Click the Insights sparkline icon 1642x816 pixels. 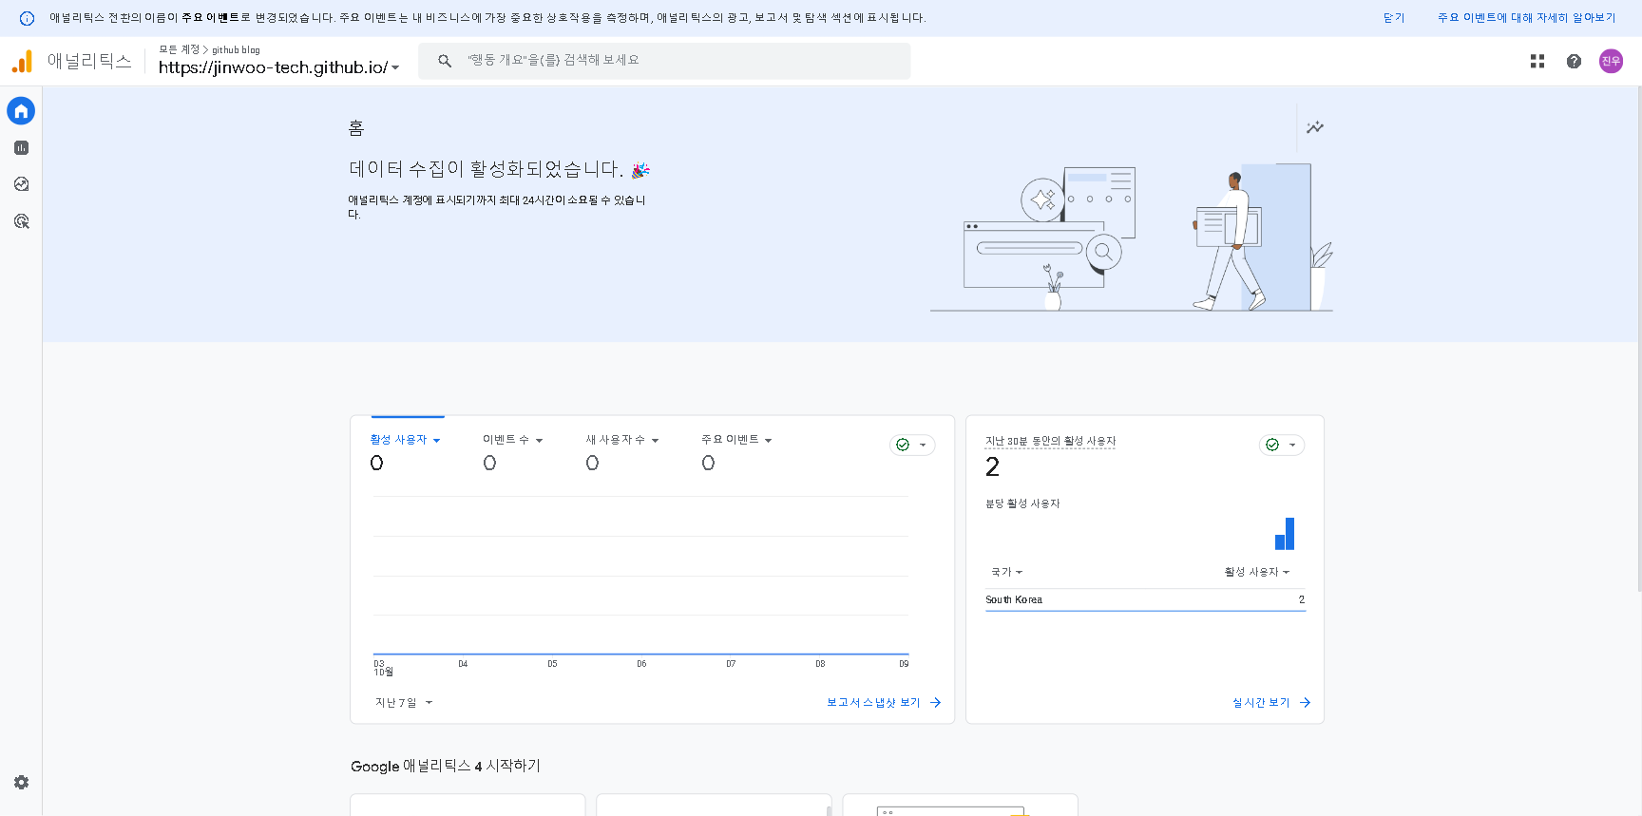(x=1315, y=127)
